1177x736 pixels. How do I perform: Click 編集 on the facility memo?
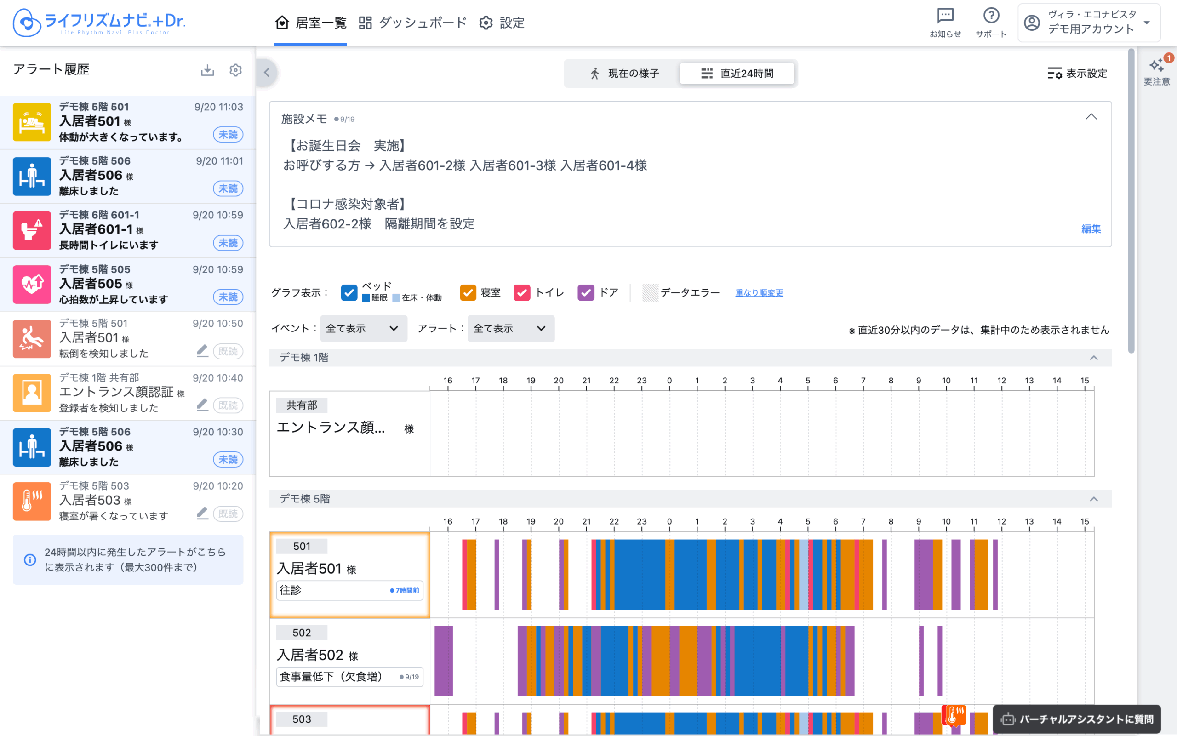(x=1091, y=229)
